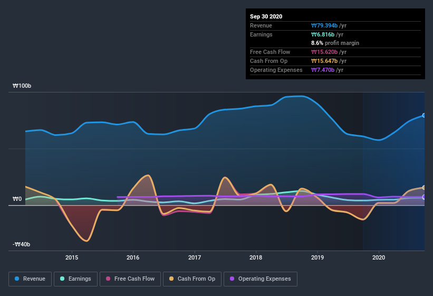Screen dimensions: 433x296
Task: Click the orange Cash From Op dot
Action: 171,279
